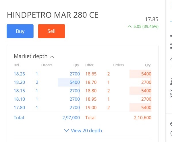Click the Market depth heading text
Screen dimensions: 172x142
pyautogui.click(x=31, y=56)
